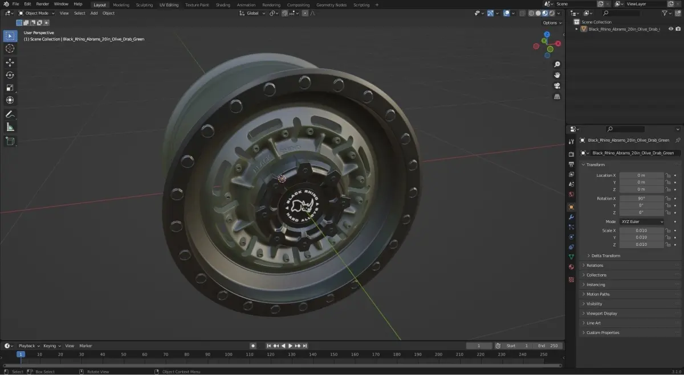Choose the Rotate tool
This screenshot has width=684, height=375.
click(10, 75)
